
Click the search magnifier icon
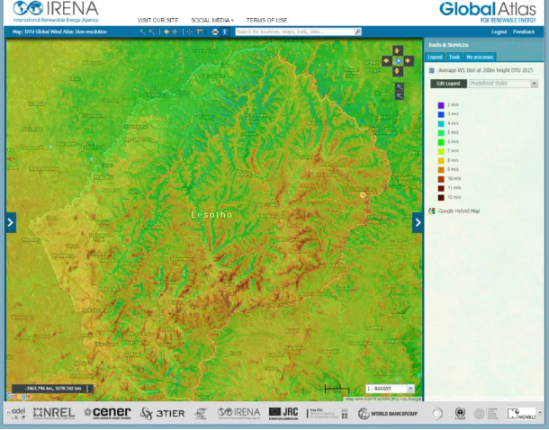tap(357, 31)
